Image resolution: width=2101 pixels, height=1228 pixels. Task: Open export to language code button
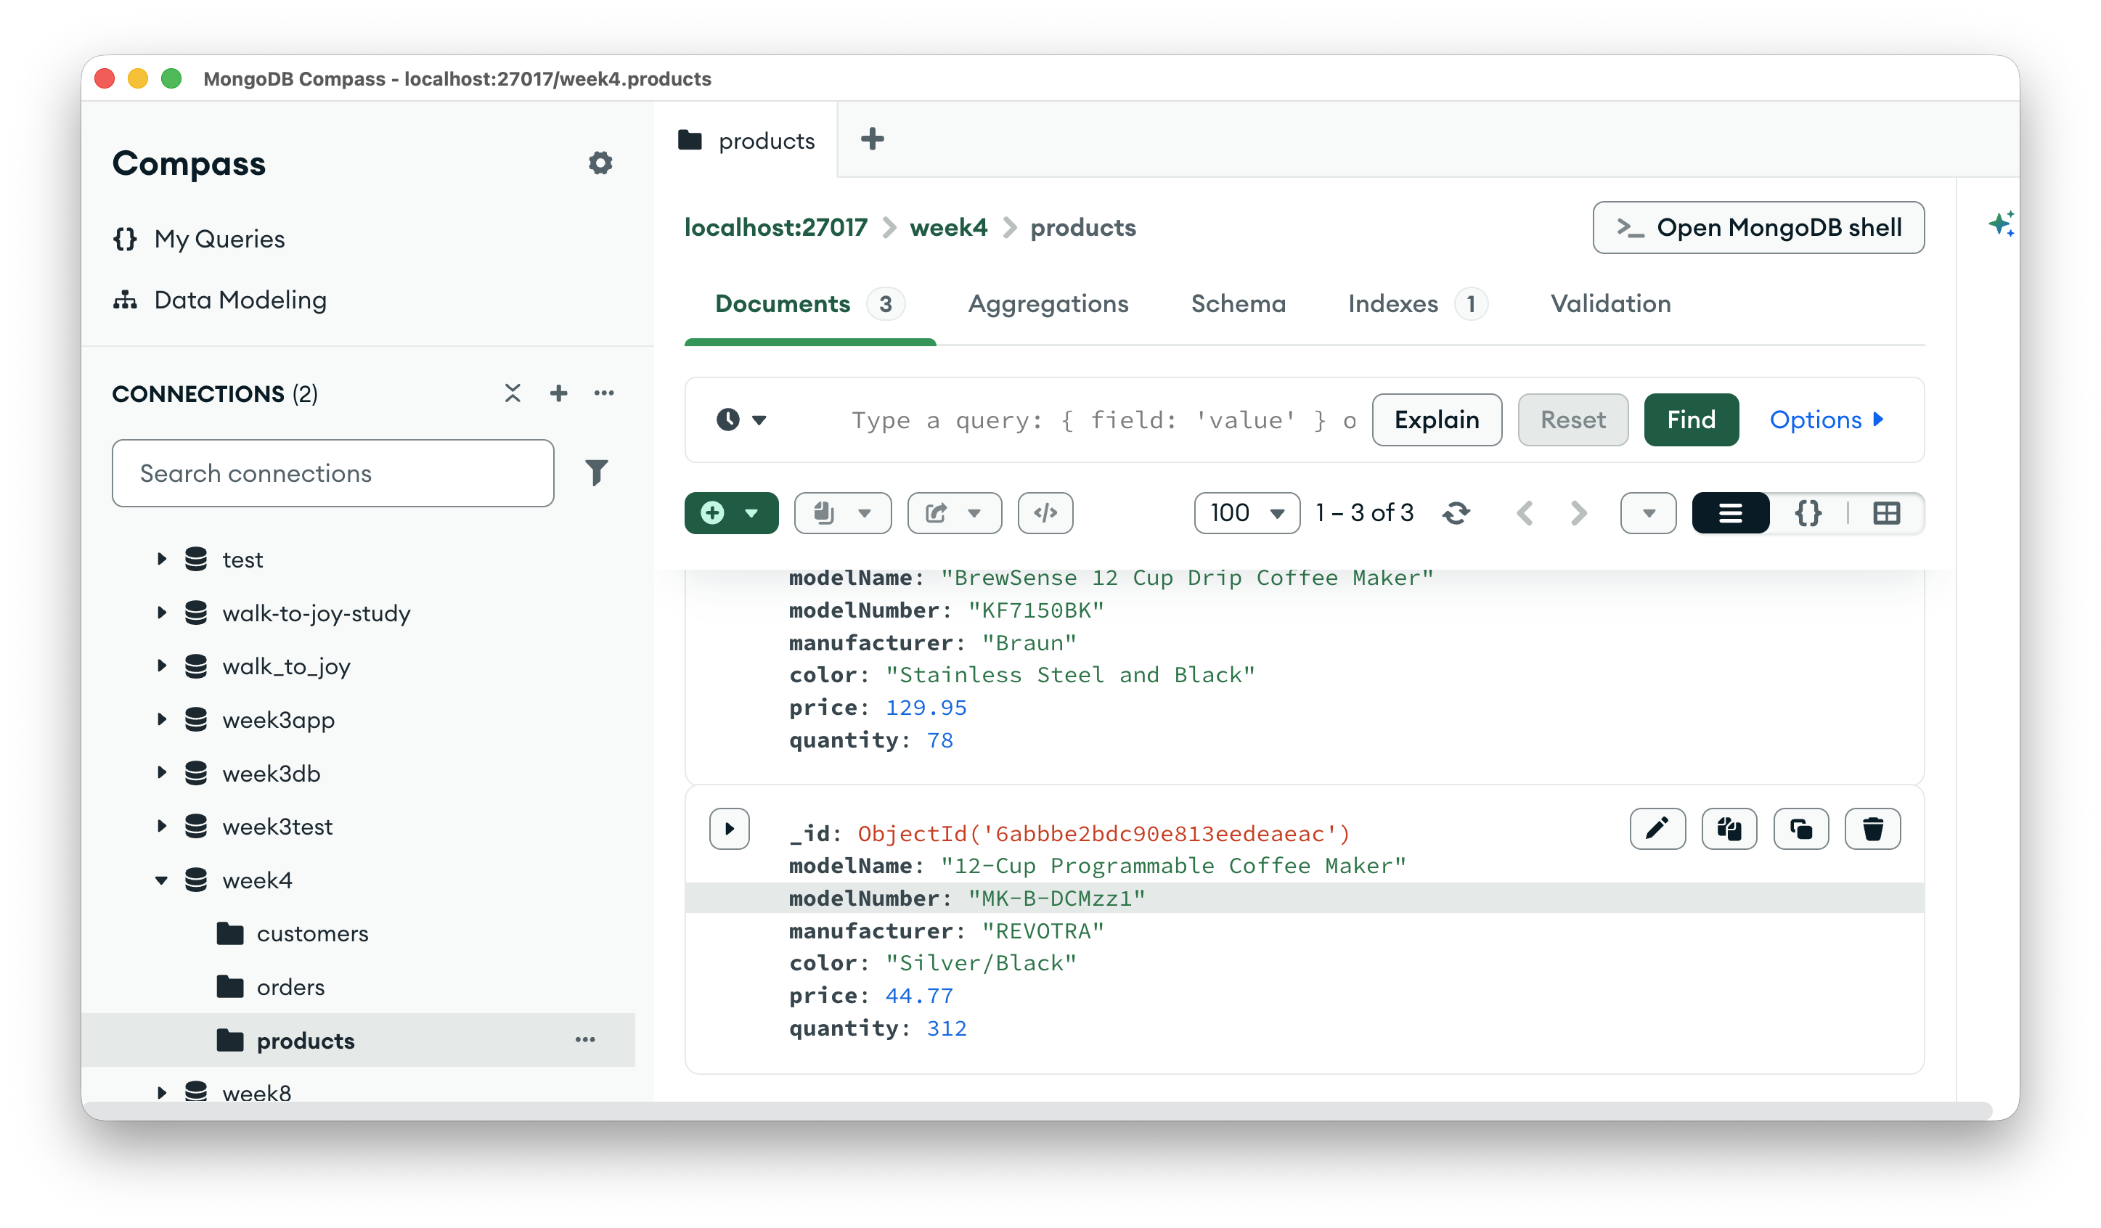coord(1045,512)
